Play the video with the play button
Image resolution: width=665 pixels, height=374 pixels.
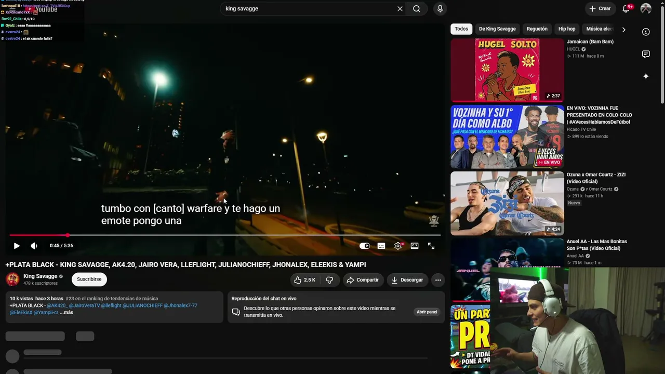pos(17,246)
